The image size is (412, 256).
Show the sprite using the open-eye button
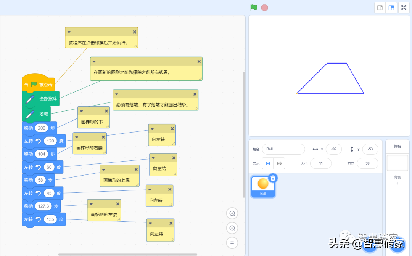[268, 163]
